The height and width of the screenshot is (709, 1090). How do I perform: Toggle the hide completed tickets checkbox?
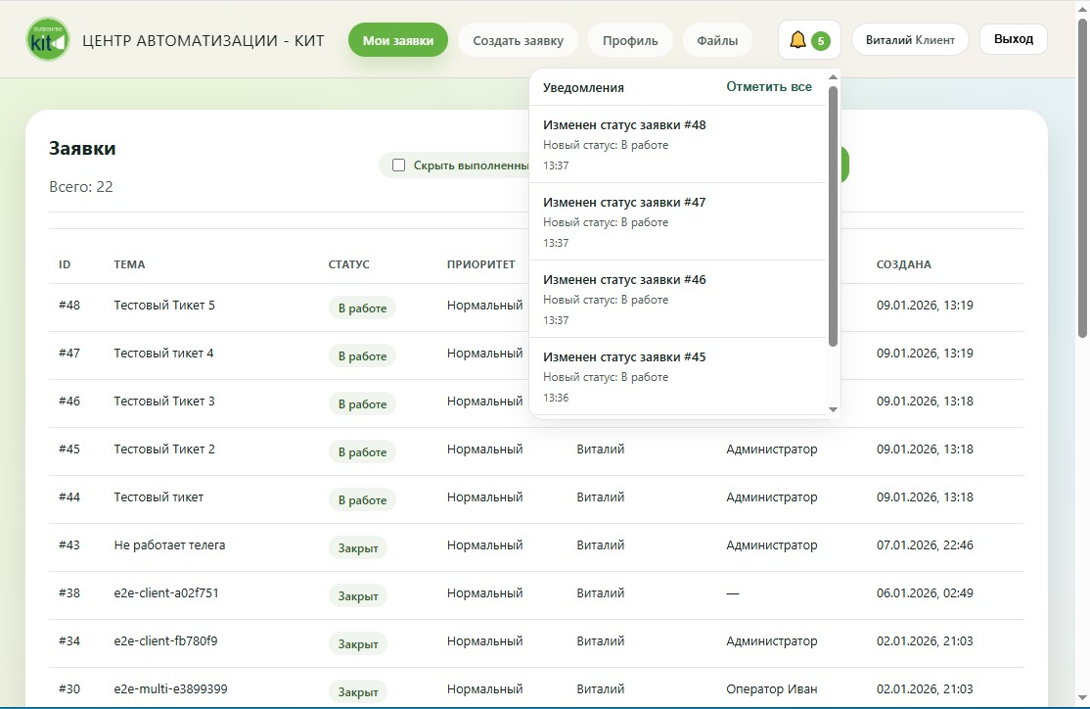tap(398, 165)
